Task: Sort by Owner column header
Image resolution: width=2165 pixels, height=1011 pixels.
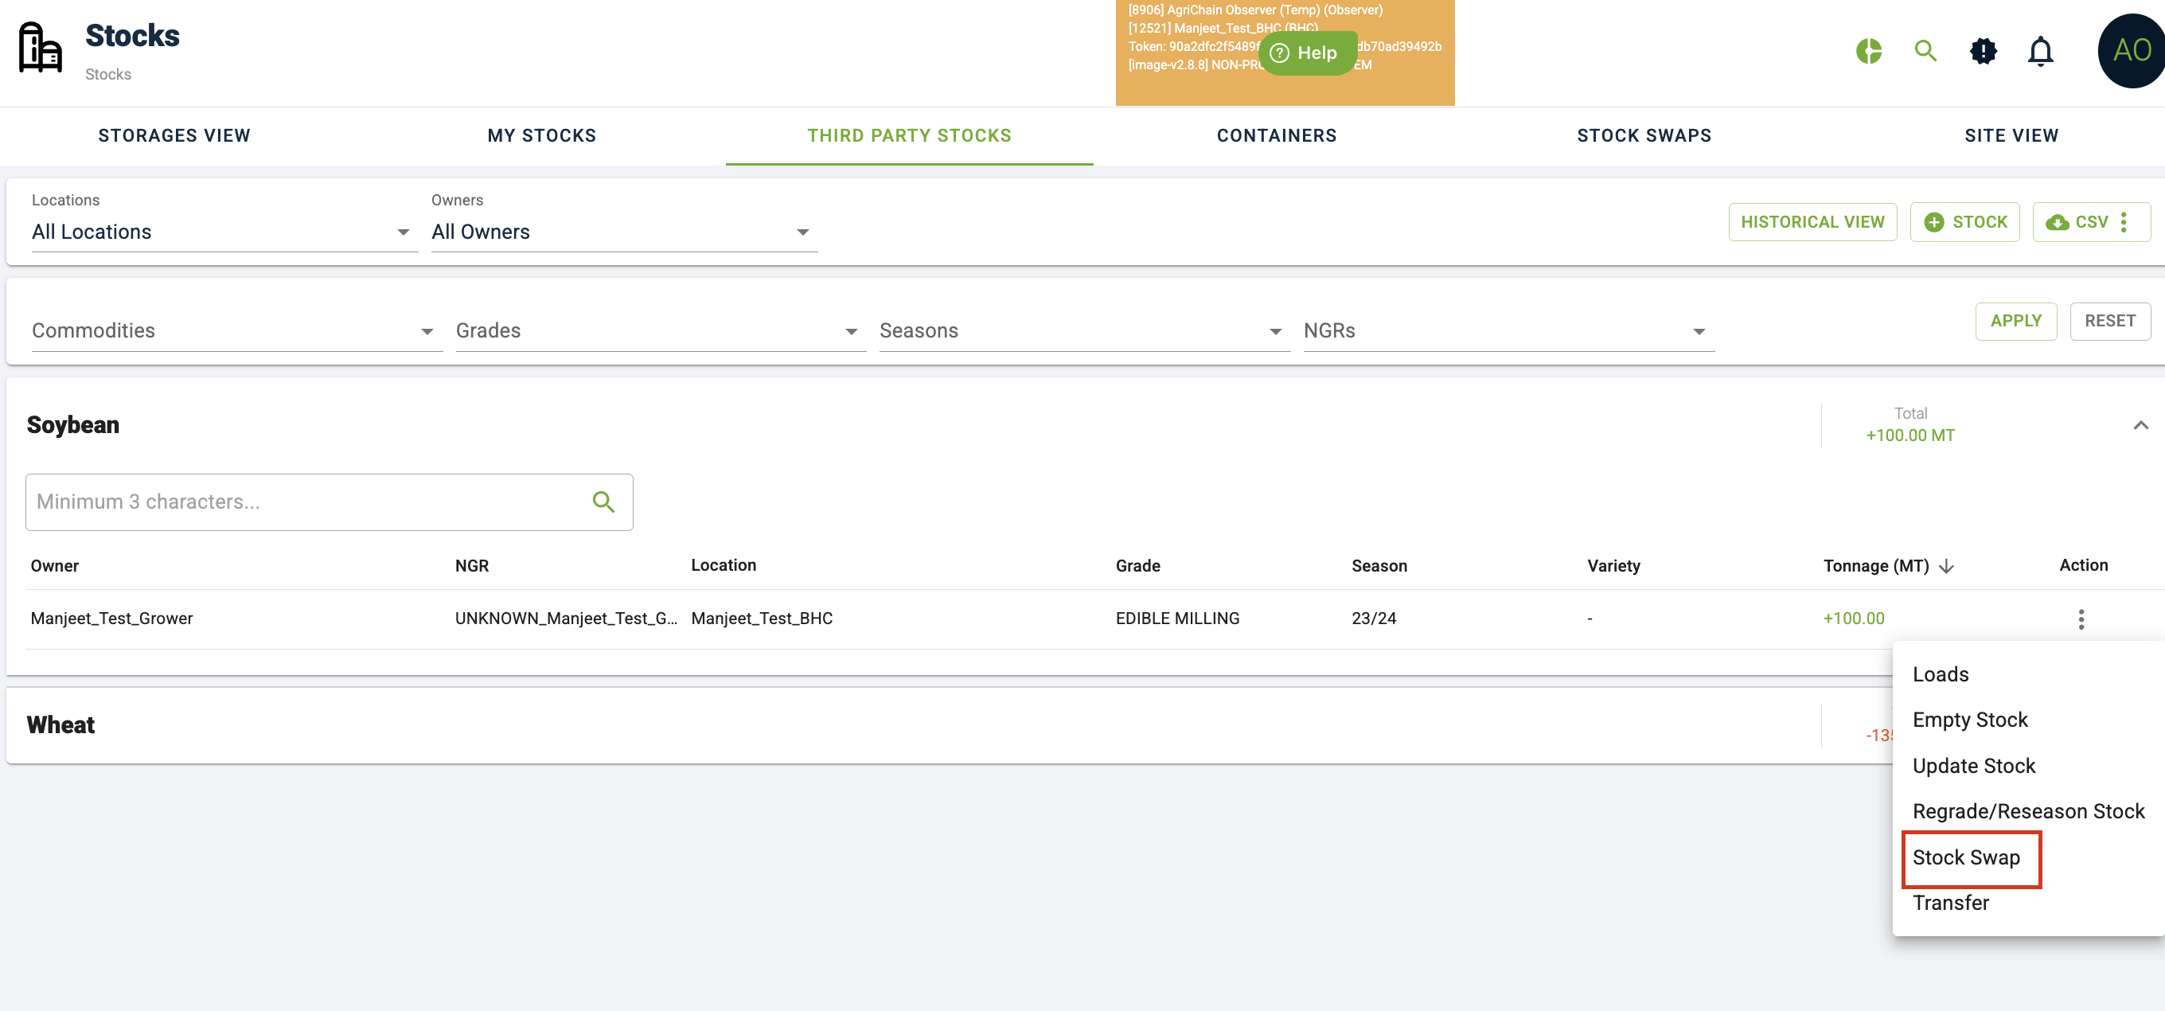Action: click(55, 565)
